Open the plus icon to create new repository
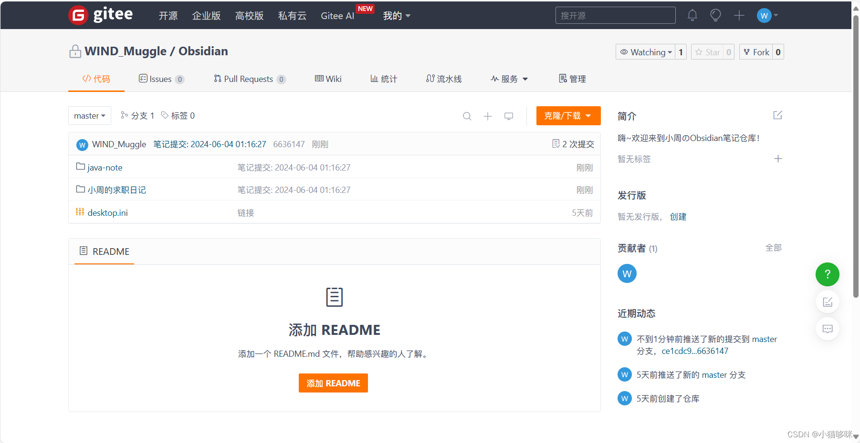860x443 pixels. pyautogui.click(x=739, y=15)
